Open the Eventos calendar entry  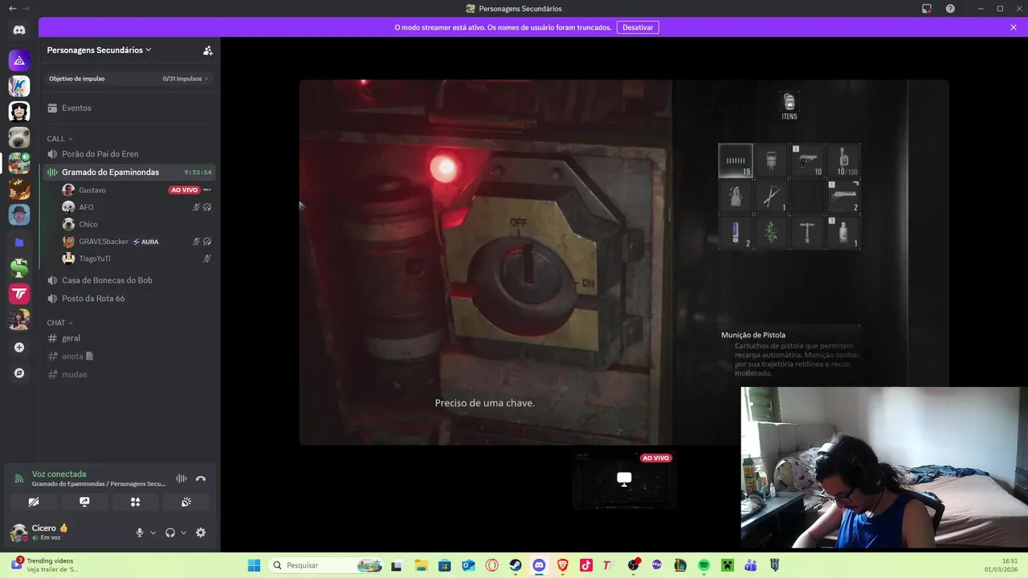coord(129,108)
